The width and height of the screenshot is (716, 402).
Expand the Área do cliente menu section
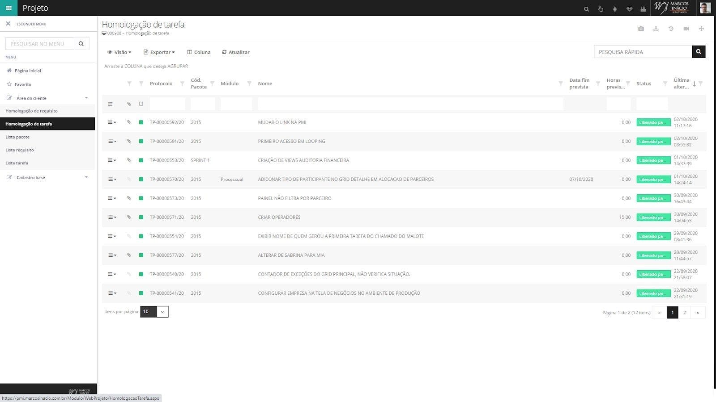click(x=47, y=98)
